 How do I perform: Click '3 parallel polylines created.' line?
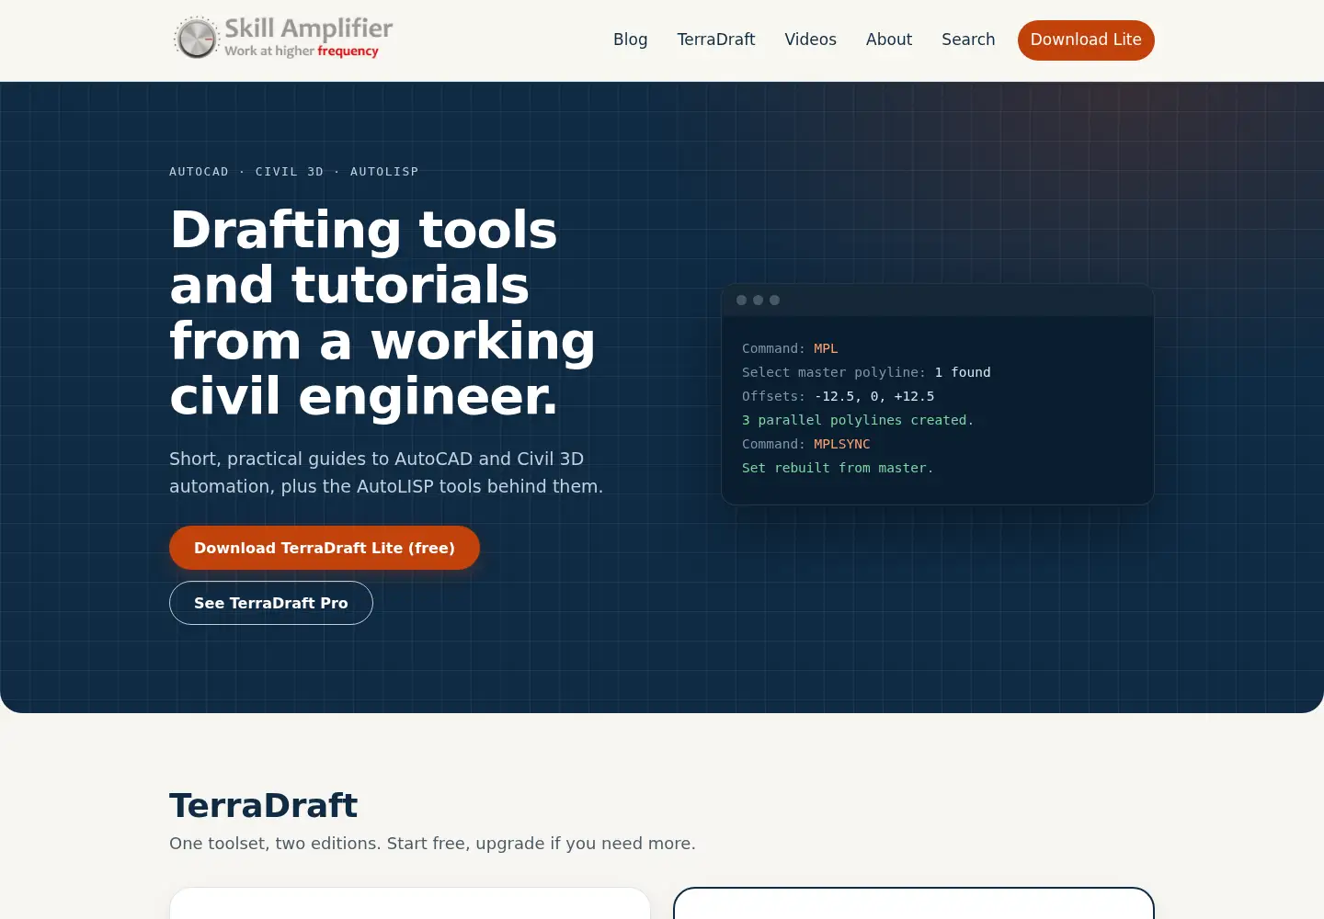pyautogui.click(x=858, y=420)
